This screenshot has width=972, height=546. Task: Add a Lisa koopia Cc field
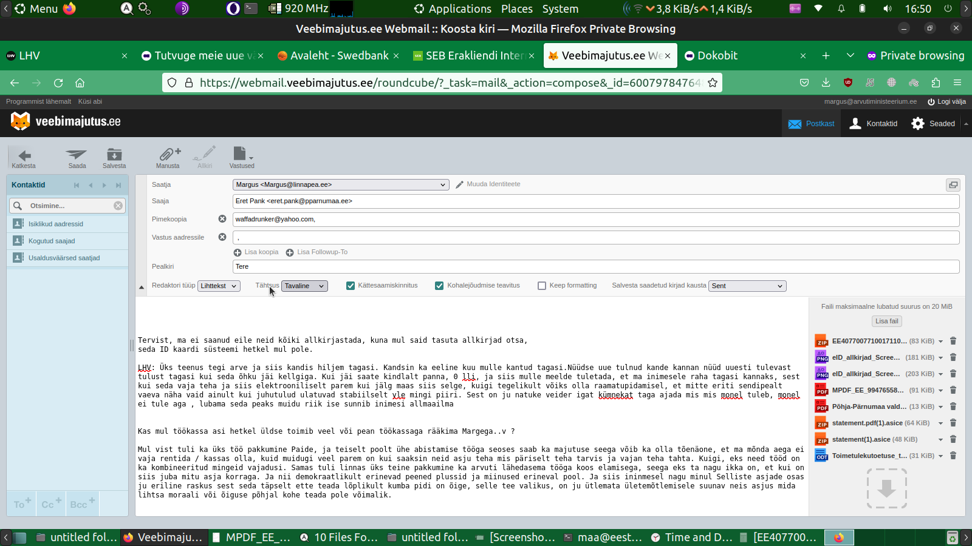(x=256, y=252)
